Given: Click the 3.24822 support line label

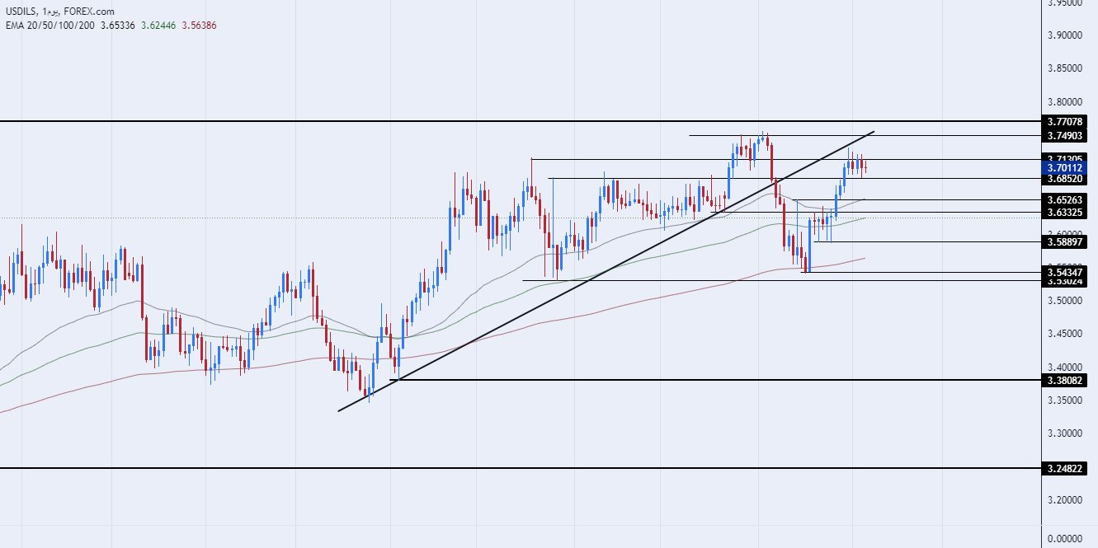Looking at the screenshot, I should coord(1066,468).
